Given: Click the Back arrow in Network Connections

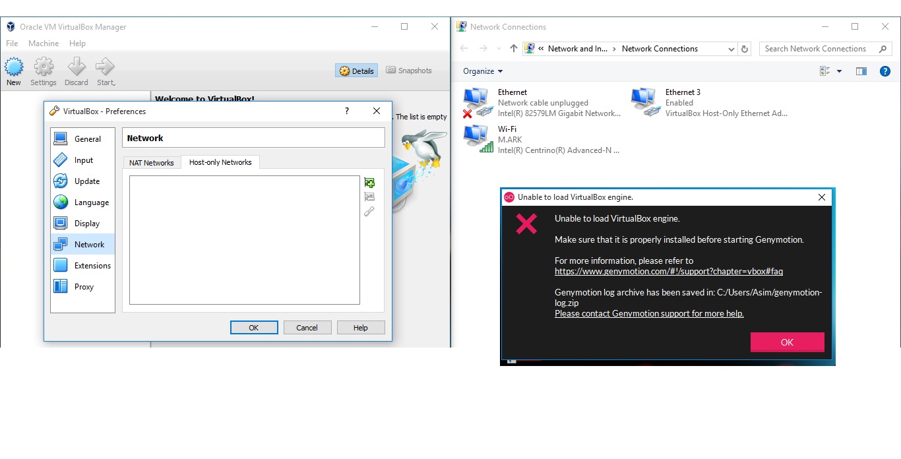Looking at the screenshot, I should (x=464, y=49).
